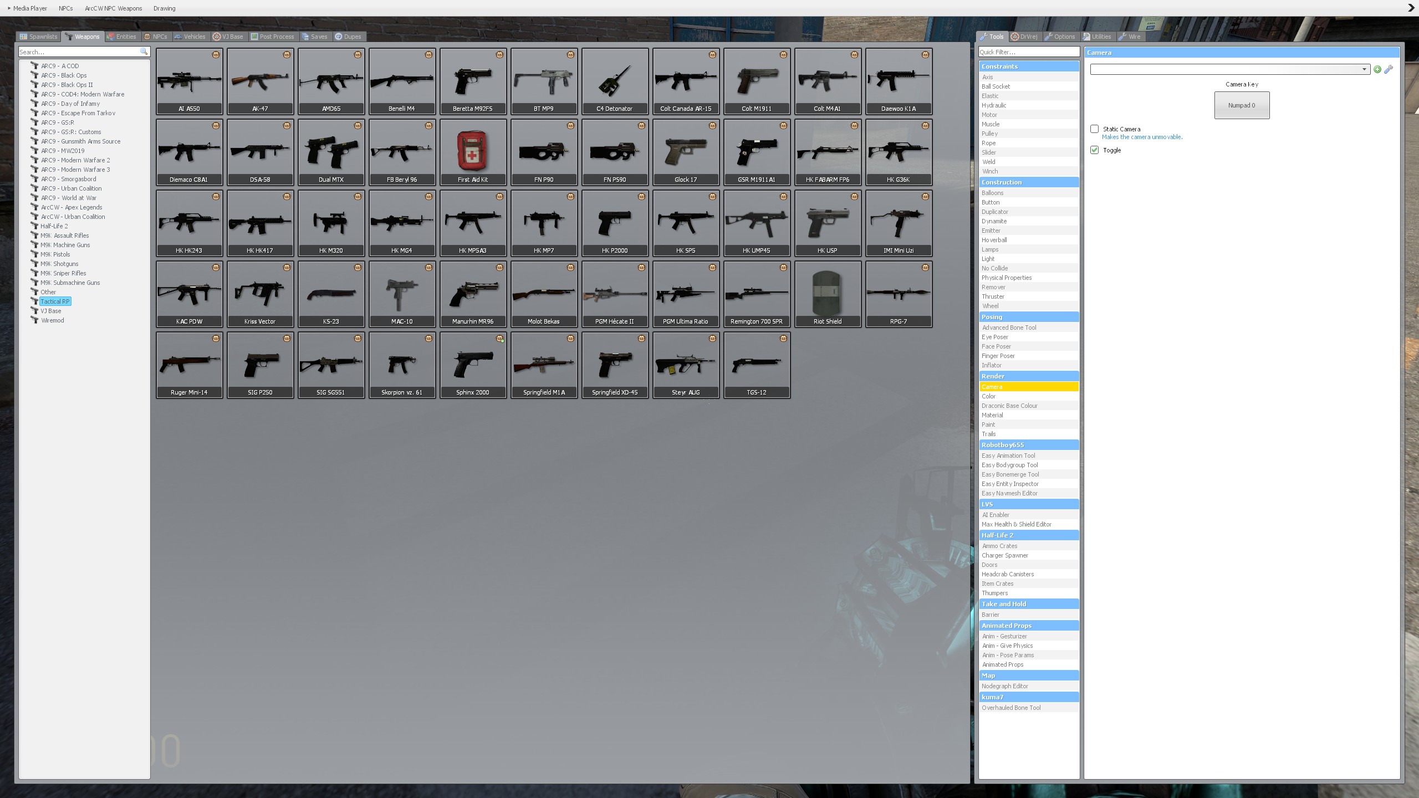
Task: Click the wrench preset editor icon
Action: [x=1389, y=69]
